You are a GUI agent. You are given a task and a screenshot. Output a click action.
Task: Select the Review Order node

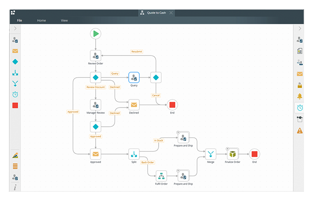coord(96,55)
